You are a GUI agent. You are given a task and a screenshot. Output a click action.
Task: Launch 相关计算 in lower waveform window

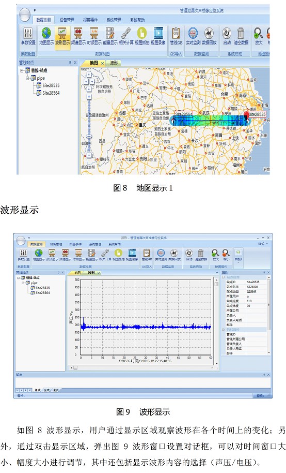pos(105,255)
